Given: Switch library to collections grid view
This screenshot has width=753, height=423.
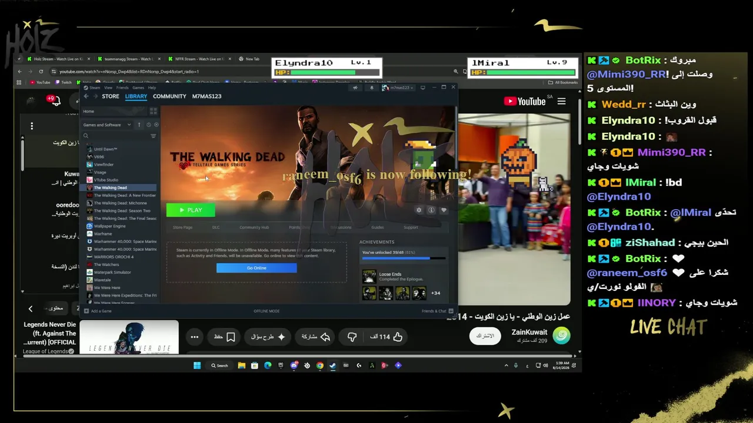Looking at the screenshot, I should [153, 111].
